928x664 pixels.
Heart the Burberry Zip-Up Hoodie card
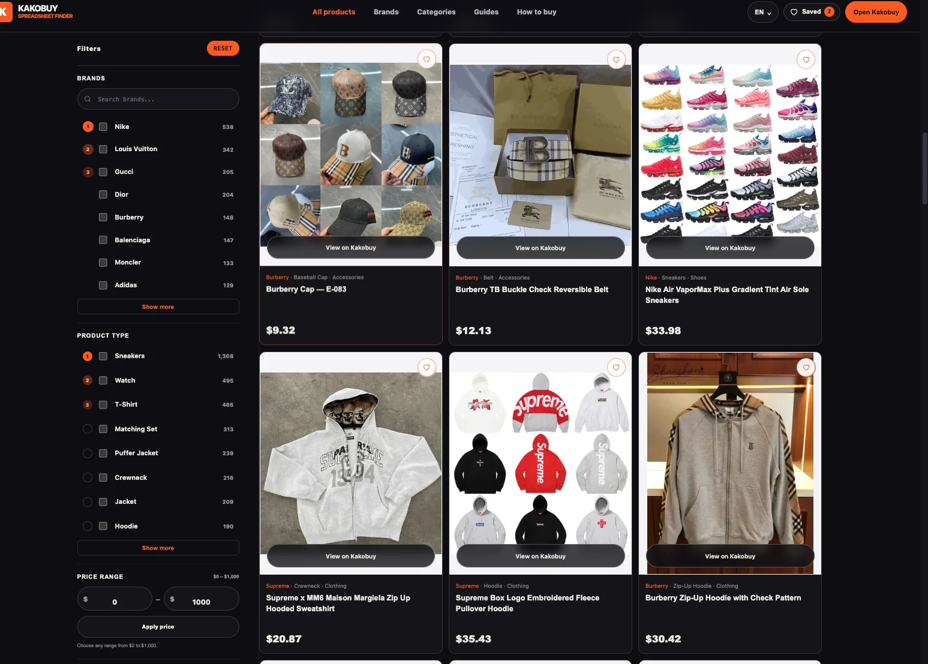(x=806, y=368)
